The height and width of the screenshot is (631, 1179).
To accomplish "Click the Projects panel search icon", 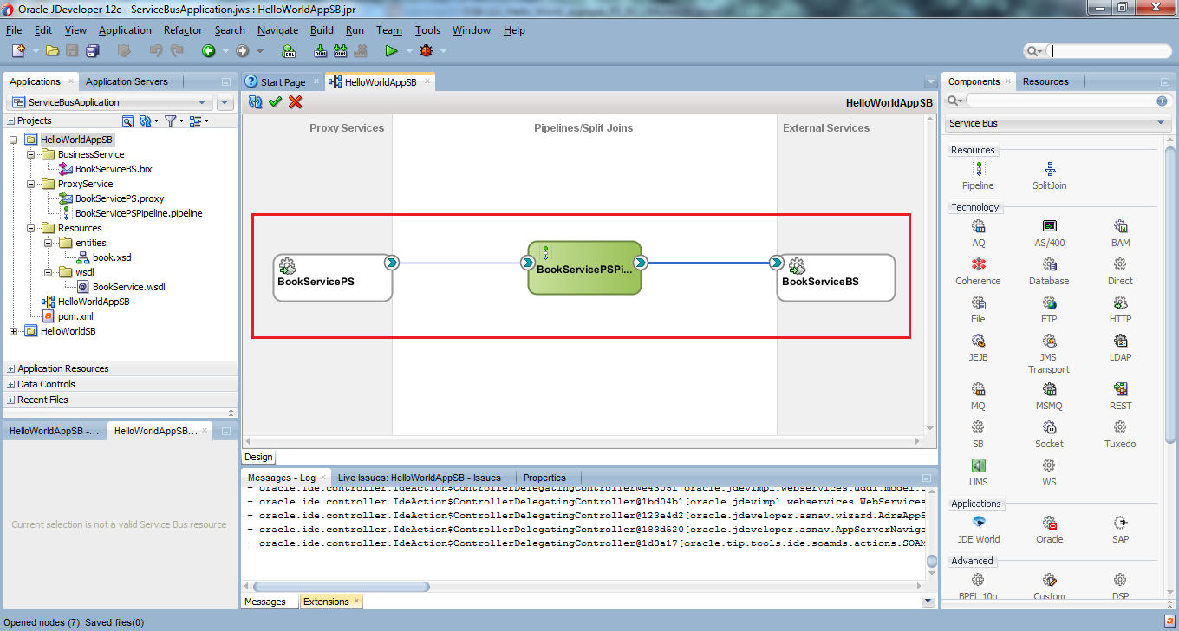I will click(x=128, y=120).
